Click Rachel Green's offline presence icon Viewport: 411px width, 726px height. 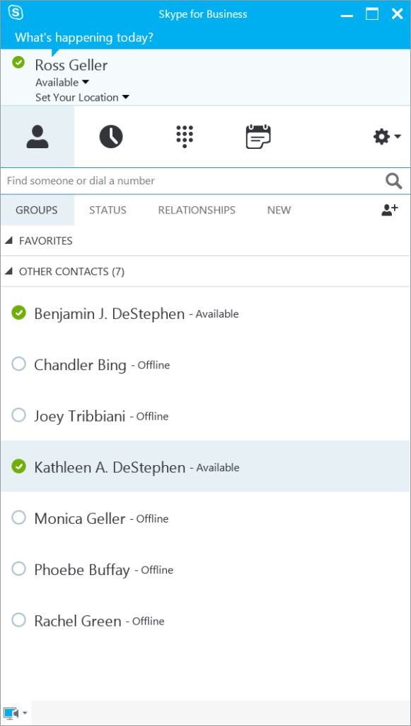point(18,620)
